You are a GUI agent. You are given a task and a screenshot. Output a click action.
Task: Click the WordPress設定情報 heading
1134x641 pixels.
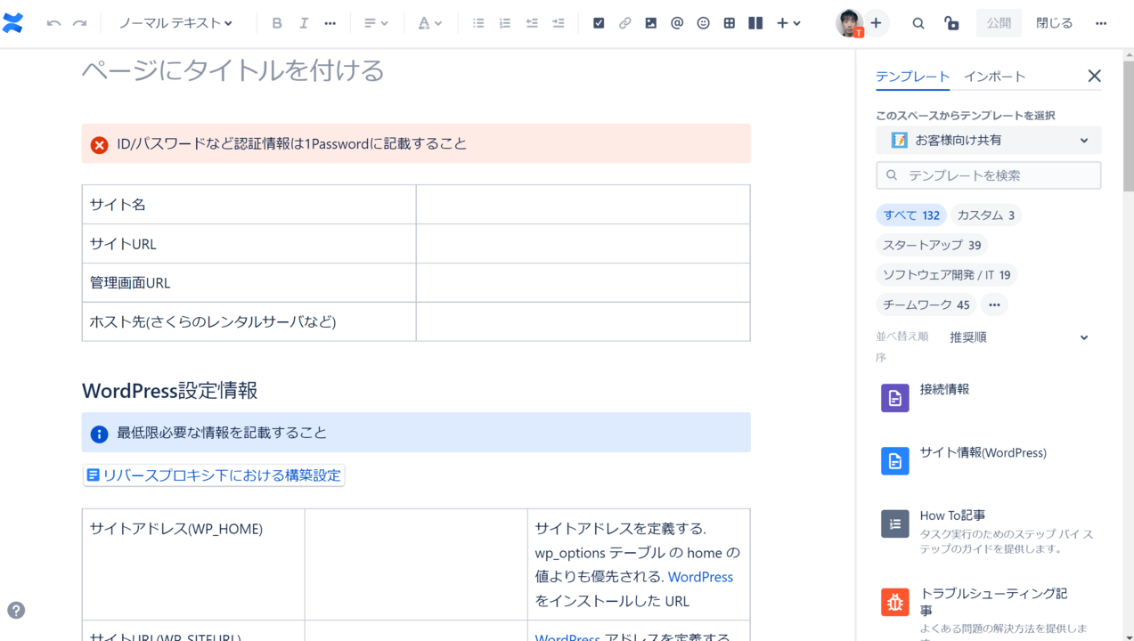[x=170, y=391]
